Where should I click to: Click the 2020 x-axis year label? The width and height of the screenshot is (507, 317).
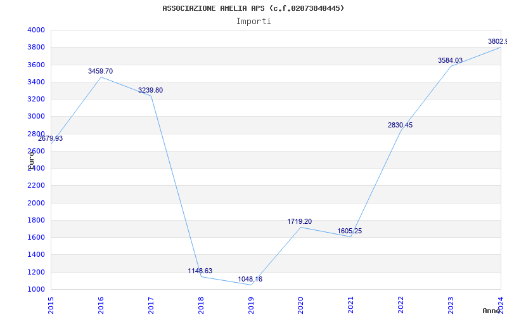(300, 305)
